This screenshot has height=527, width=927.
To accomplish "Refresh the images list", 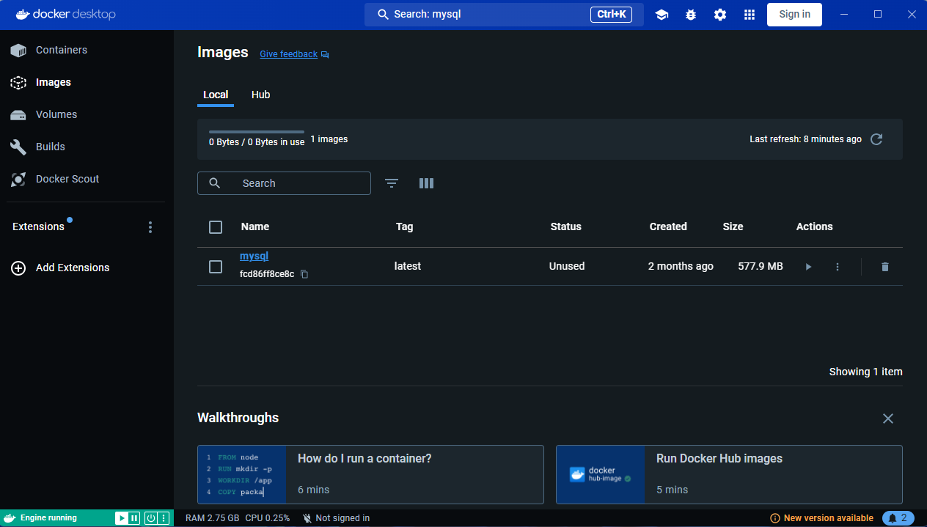I will coord(876,139).
